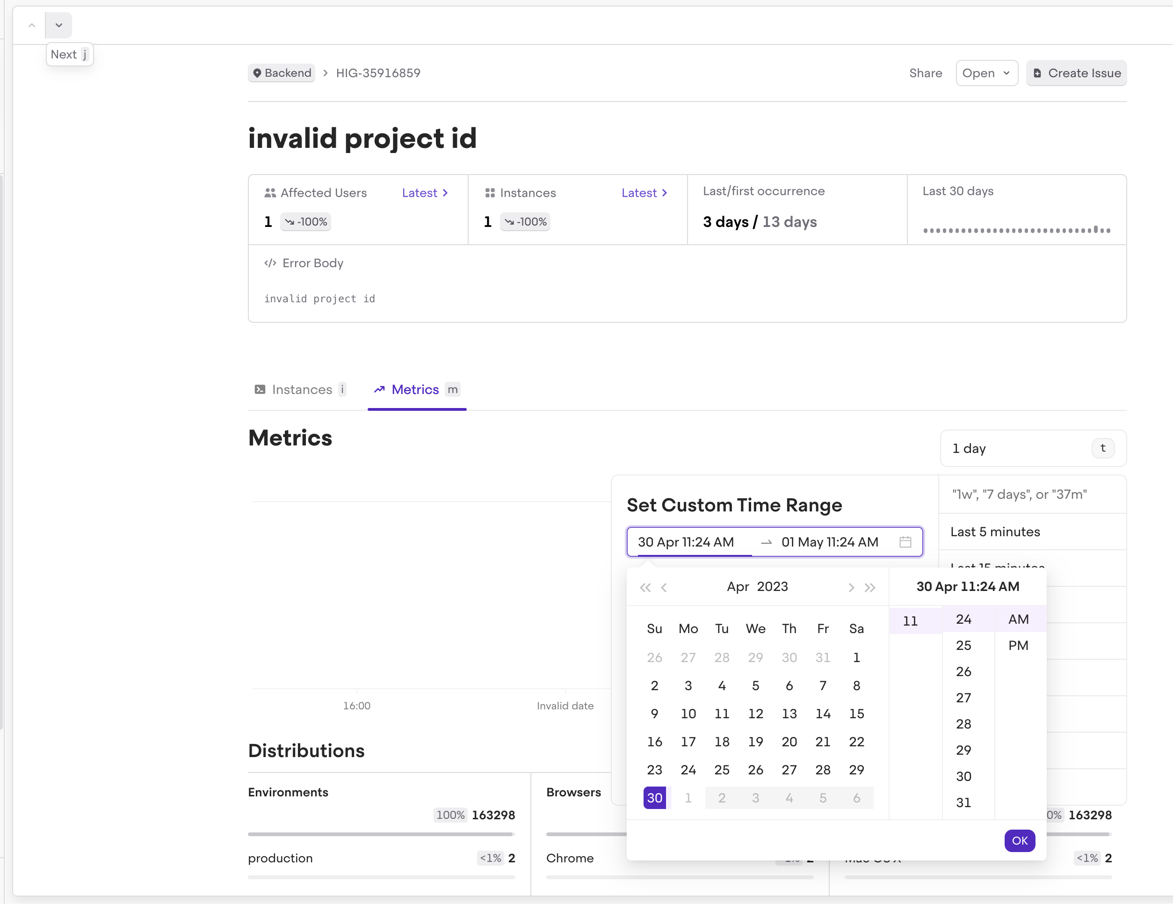Click the grid icon next to Instances count
Image resolution: width=1173 pixels, height=904 pixels.
490,192
